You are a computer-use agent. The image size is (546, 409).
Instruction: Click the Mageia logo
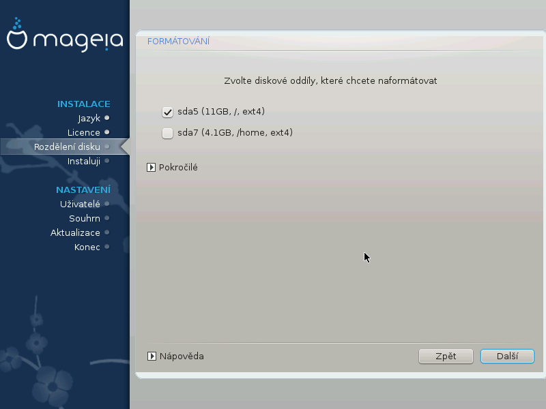click(x=65, y=37)
